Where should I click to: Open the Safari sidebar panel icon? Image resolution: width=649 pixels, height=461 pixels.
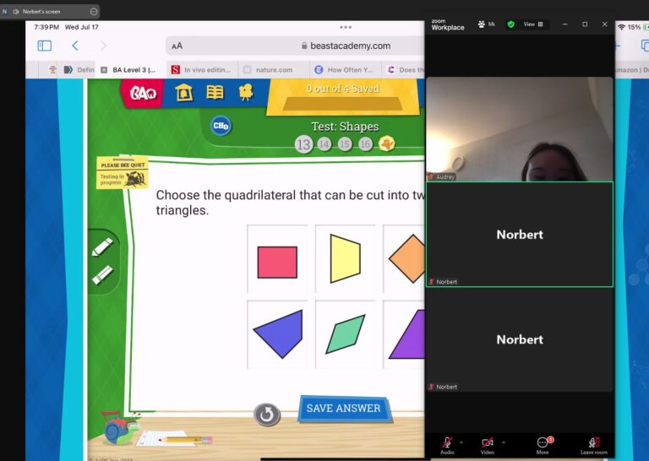[x=45, y=46]
